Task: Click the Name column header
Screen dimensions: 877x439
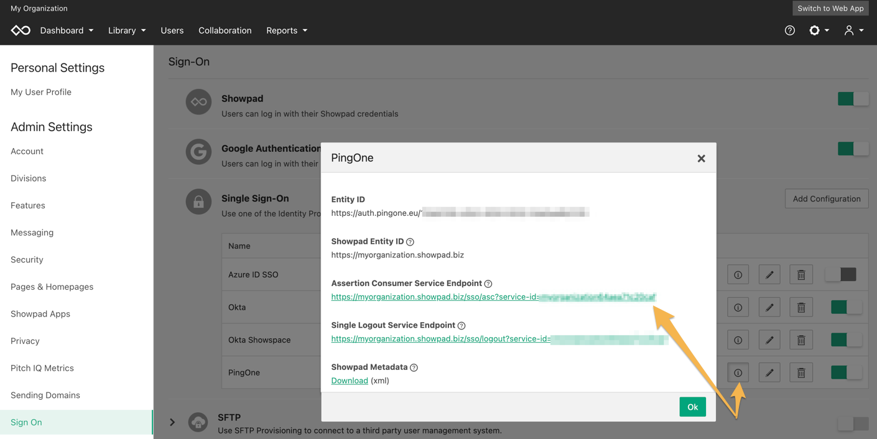Action: click(x=239, y=246)
